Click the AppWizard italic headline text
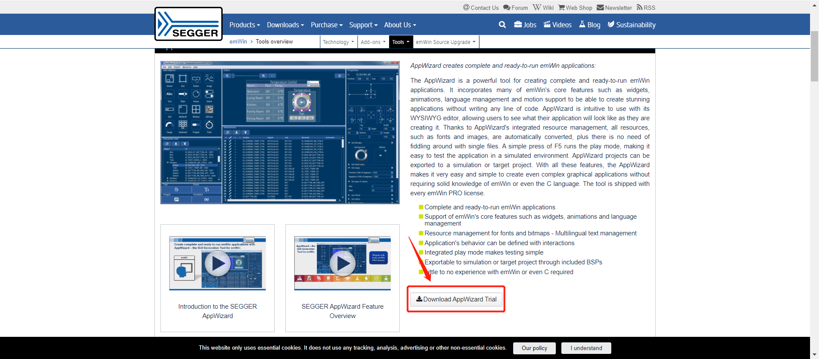Screen dimensions: 819x359 pos(503,66)
